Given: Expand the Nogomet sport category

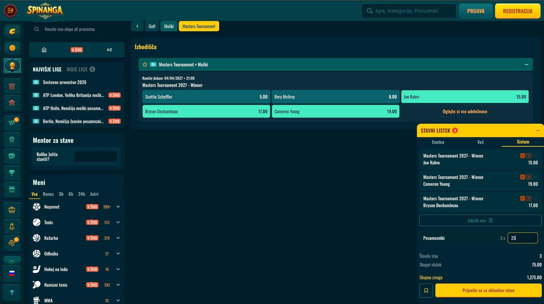Looking at the screenshot, I should [x=118, y=207].
